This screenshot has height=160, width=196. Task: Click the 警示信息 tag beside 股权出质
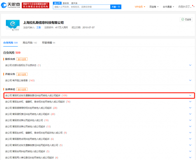pos(22,59)
